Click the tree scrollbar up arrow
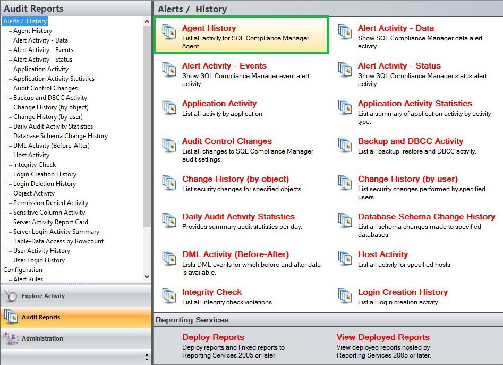This screenshot has height=365, width=503. coord(147,21)
